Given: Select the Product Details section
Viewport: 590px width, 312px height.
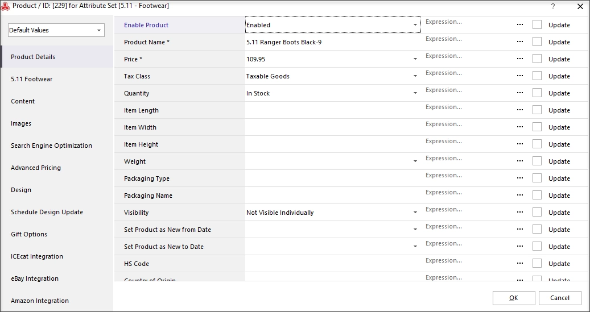Looking at the screenshot, I should (x=57, y=57).
